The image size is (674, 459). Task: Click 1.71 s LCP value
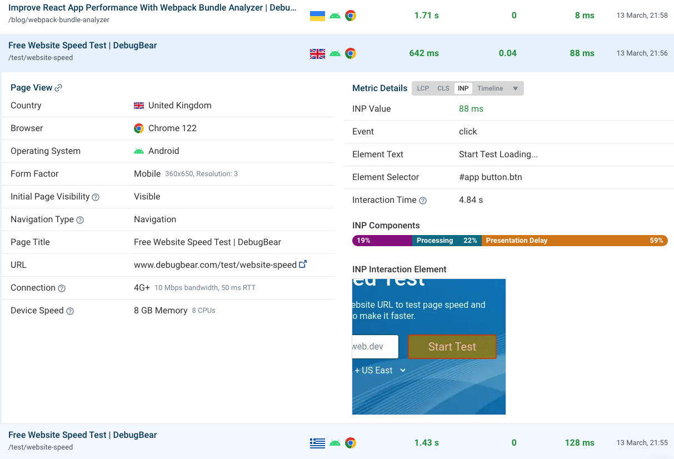(427, 16)
